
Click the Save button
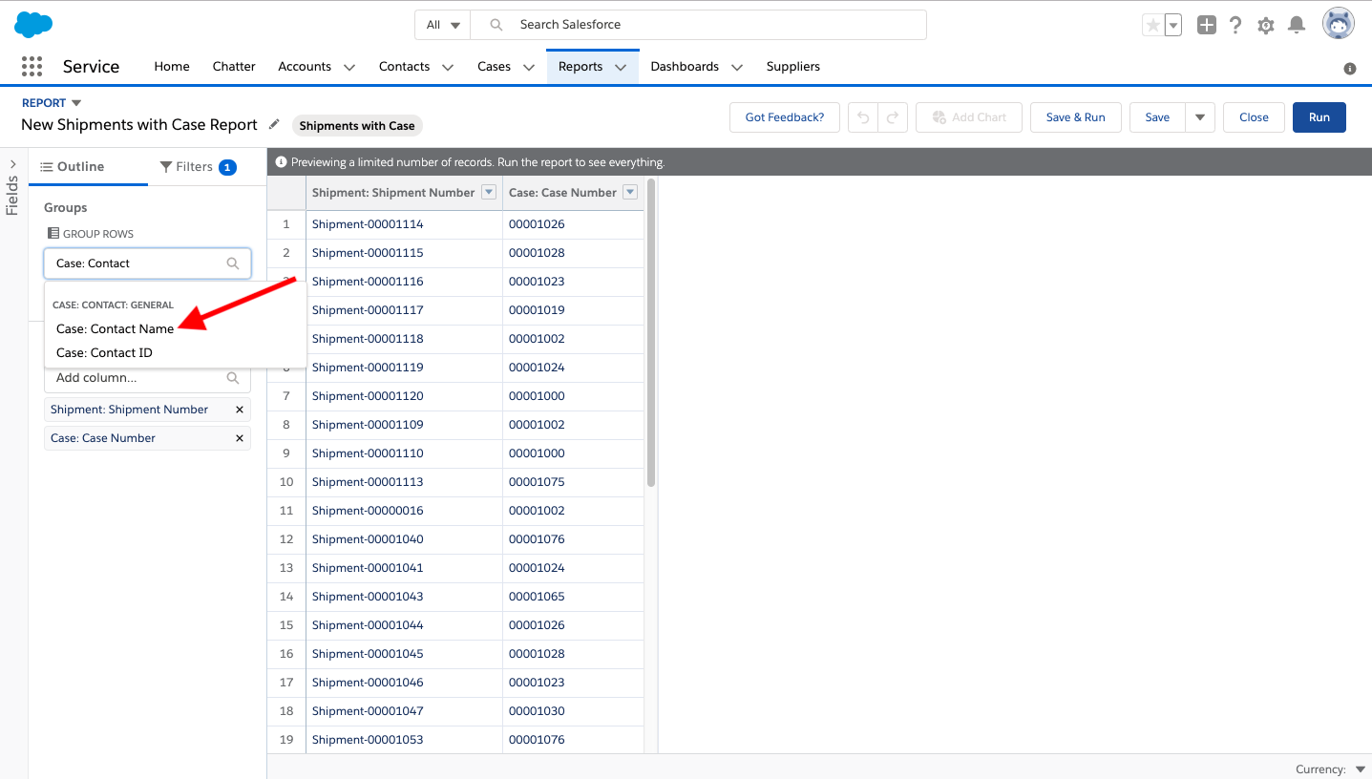click(1157, 117)
